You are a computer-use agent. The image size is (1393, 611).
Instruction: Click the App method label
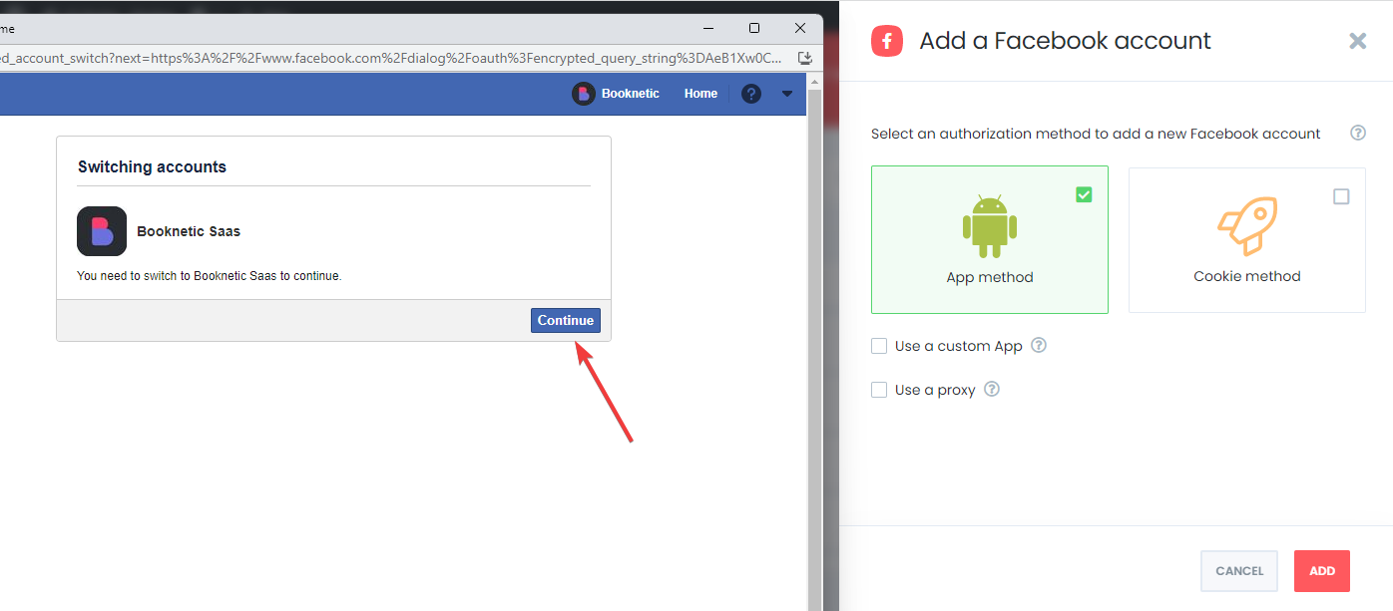tap(990, 277)
